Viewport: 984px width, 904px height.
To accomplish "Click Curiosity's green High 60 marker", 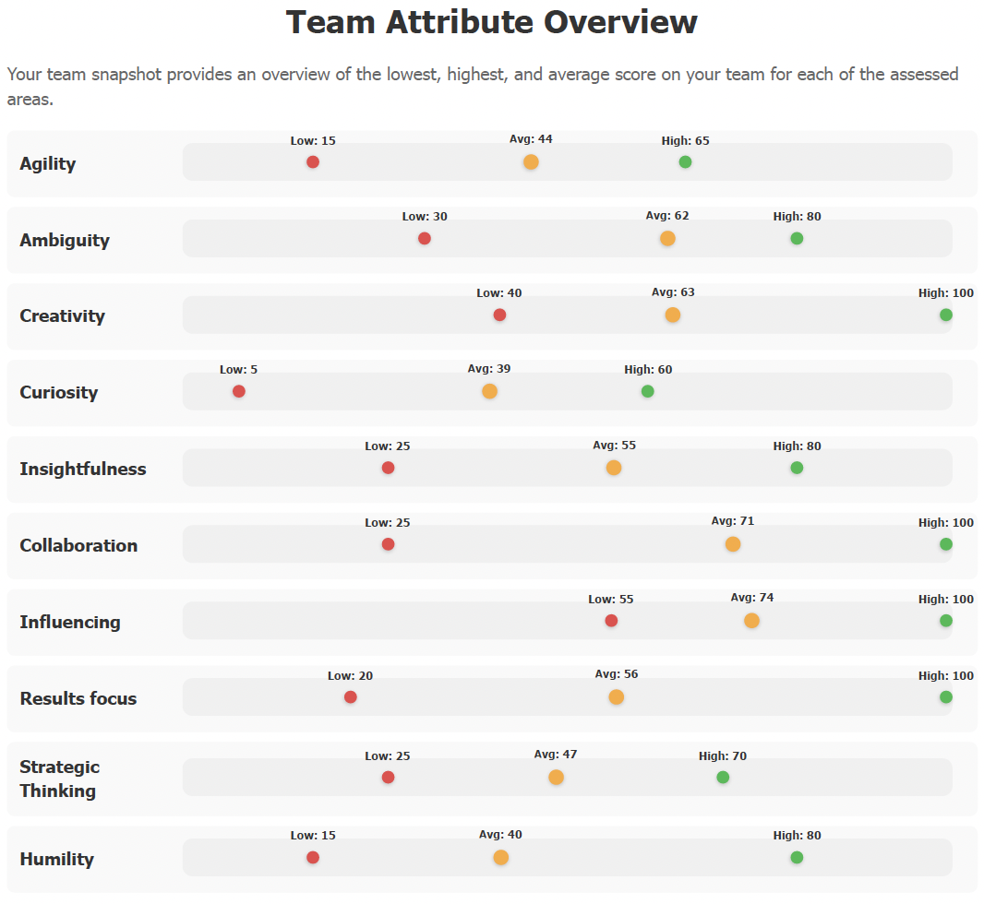I will [x=648, y=391].
